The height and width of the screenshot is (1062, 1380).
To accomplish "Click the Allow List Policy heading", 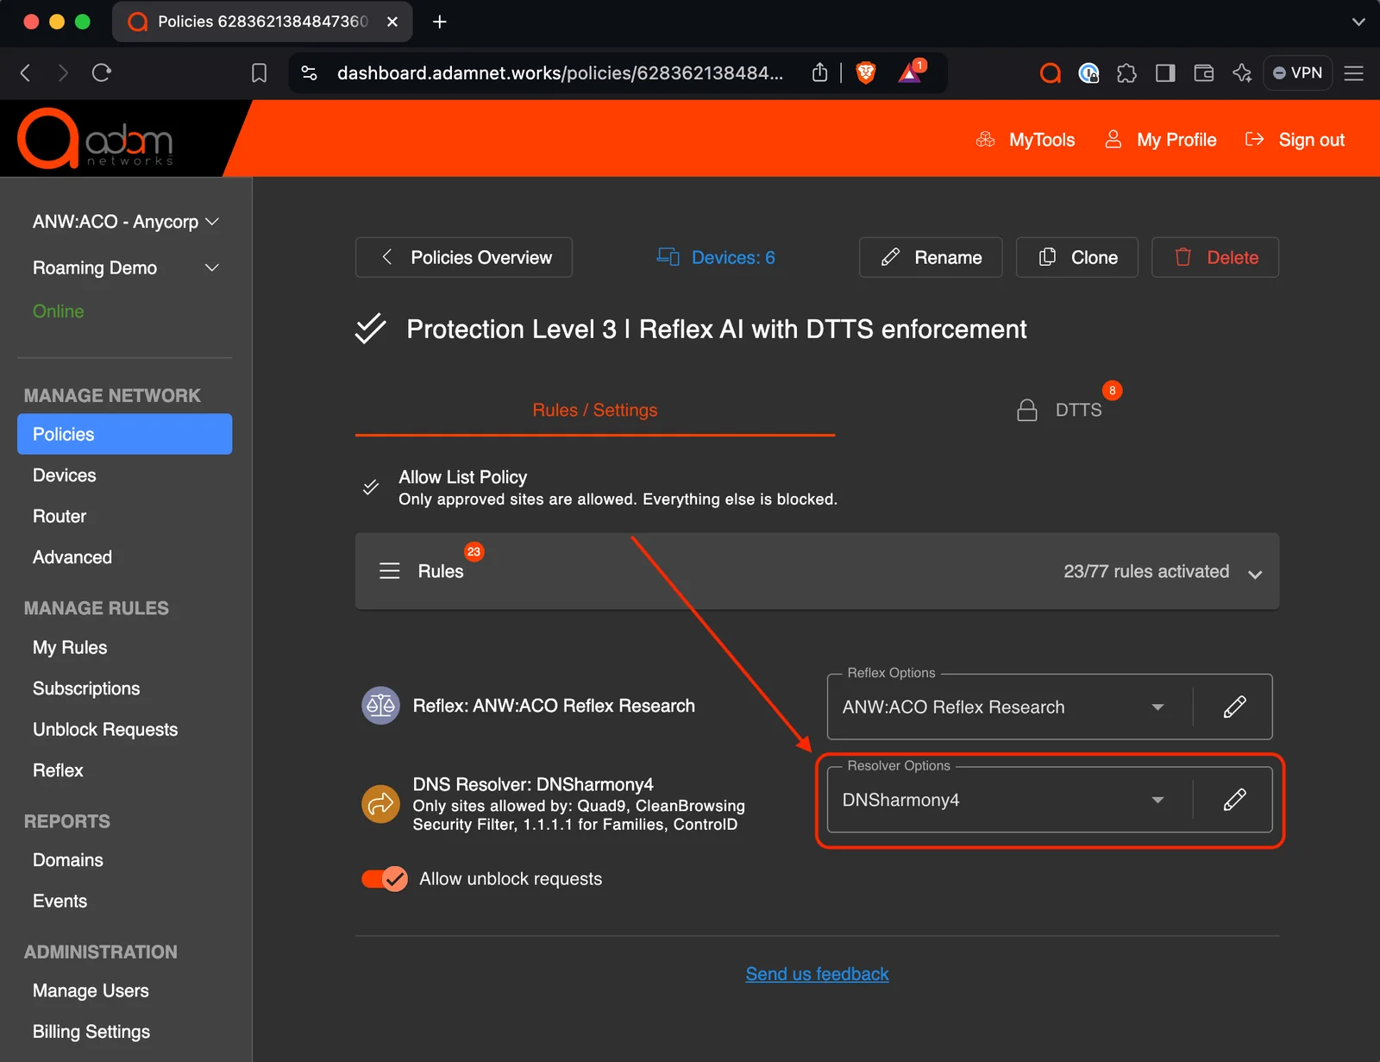I will [463, 477].
